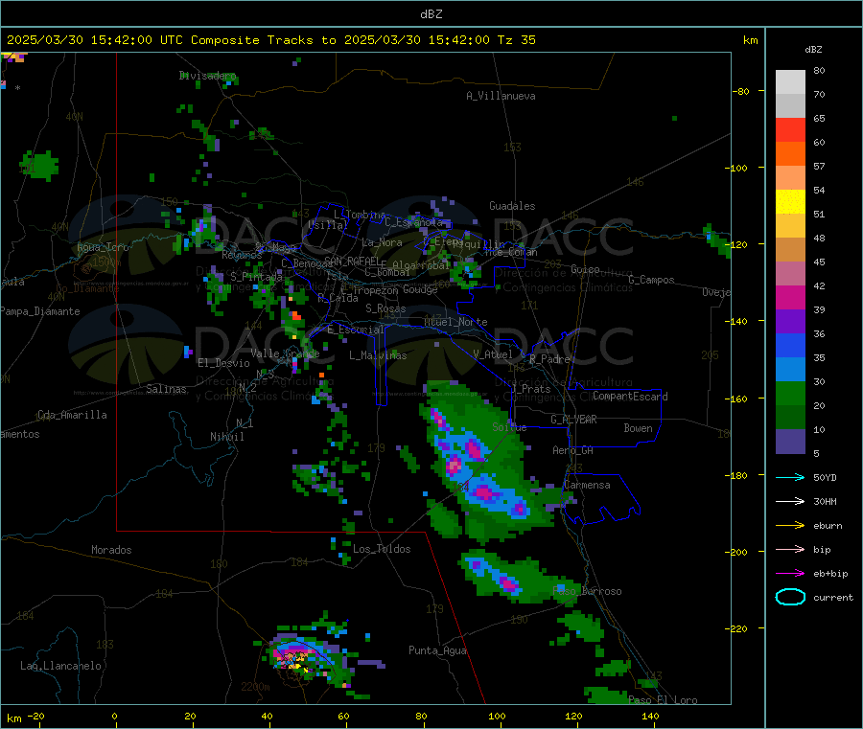Click the A_Villanueva map label
This screenshot has height=729, width=863.
coord(501,96)
